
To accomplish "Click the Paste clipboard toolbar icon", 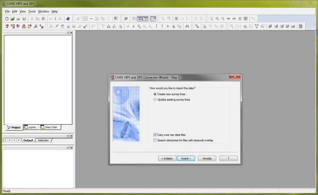I will coord(43,19).
